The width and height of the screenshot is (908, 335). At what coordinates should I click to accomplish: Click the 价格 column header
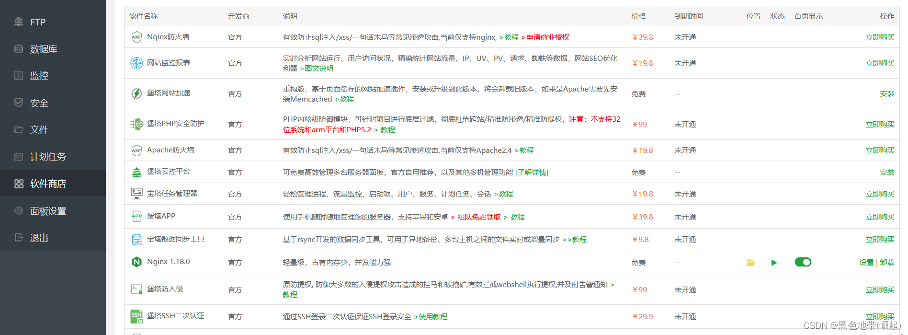click(x=638, y=16)
